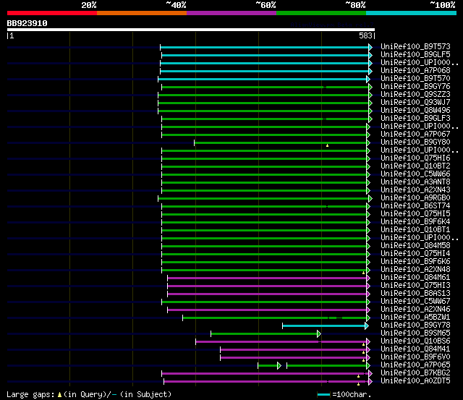Select the UniRef100_Q84M58 label

point(415,246)
